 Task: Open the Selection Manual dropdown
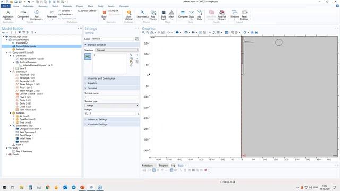tap(117, 50)
